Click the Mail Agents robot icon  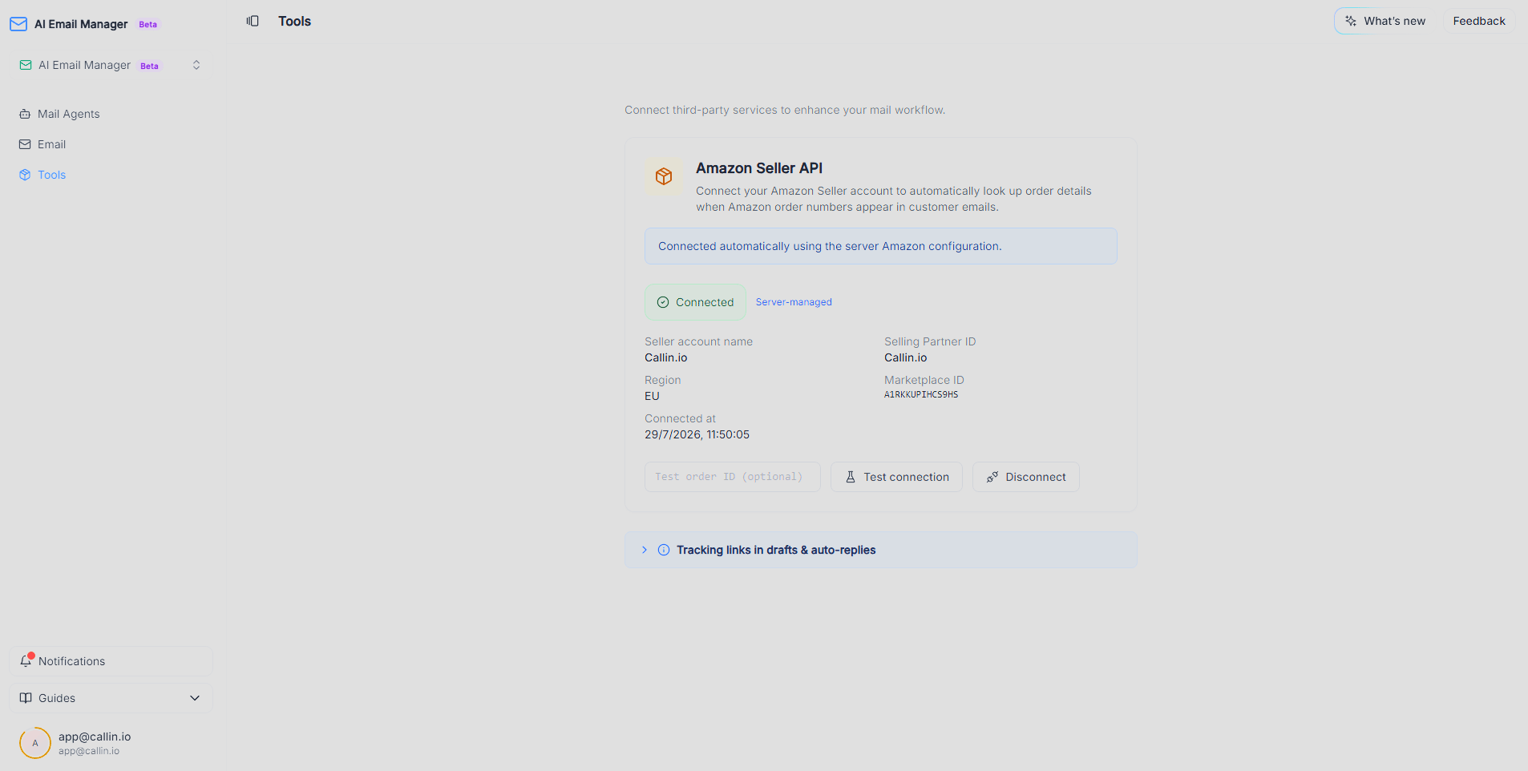(25, 114)
